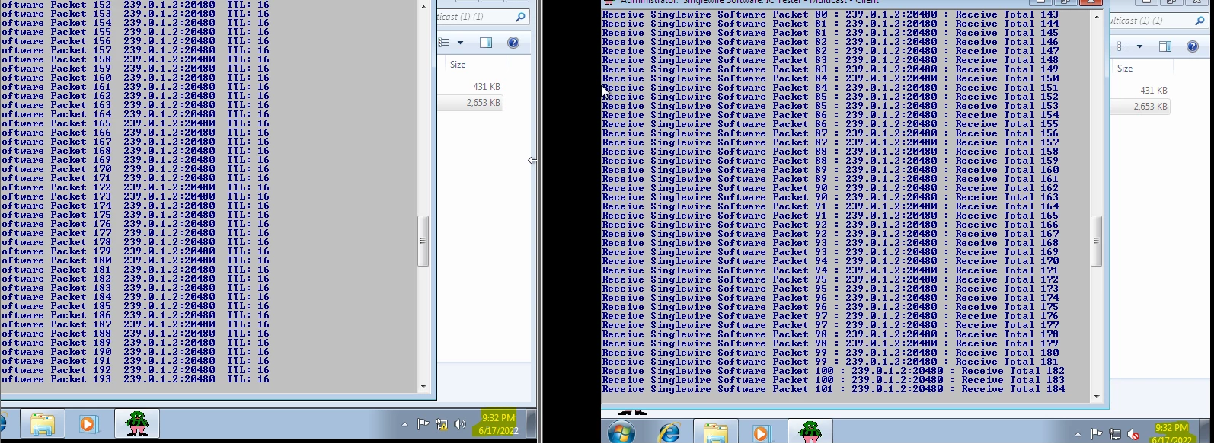1214x447 pixels.
Task: Select 2,653 KB file row in left Explorer
Action: (x=470, y=103)
